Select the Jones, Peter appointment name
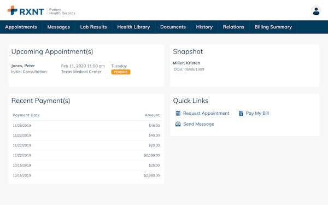Image resolution: width=328 pixels, height=205 pixels. pyautogui.click(x=23, y=66)
